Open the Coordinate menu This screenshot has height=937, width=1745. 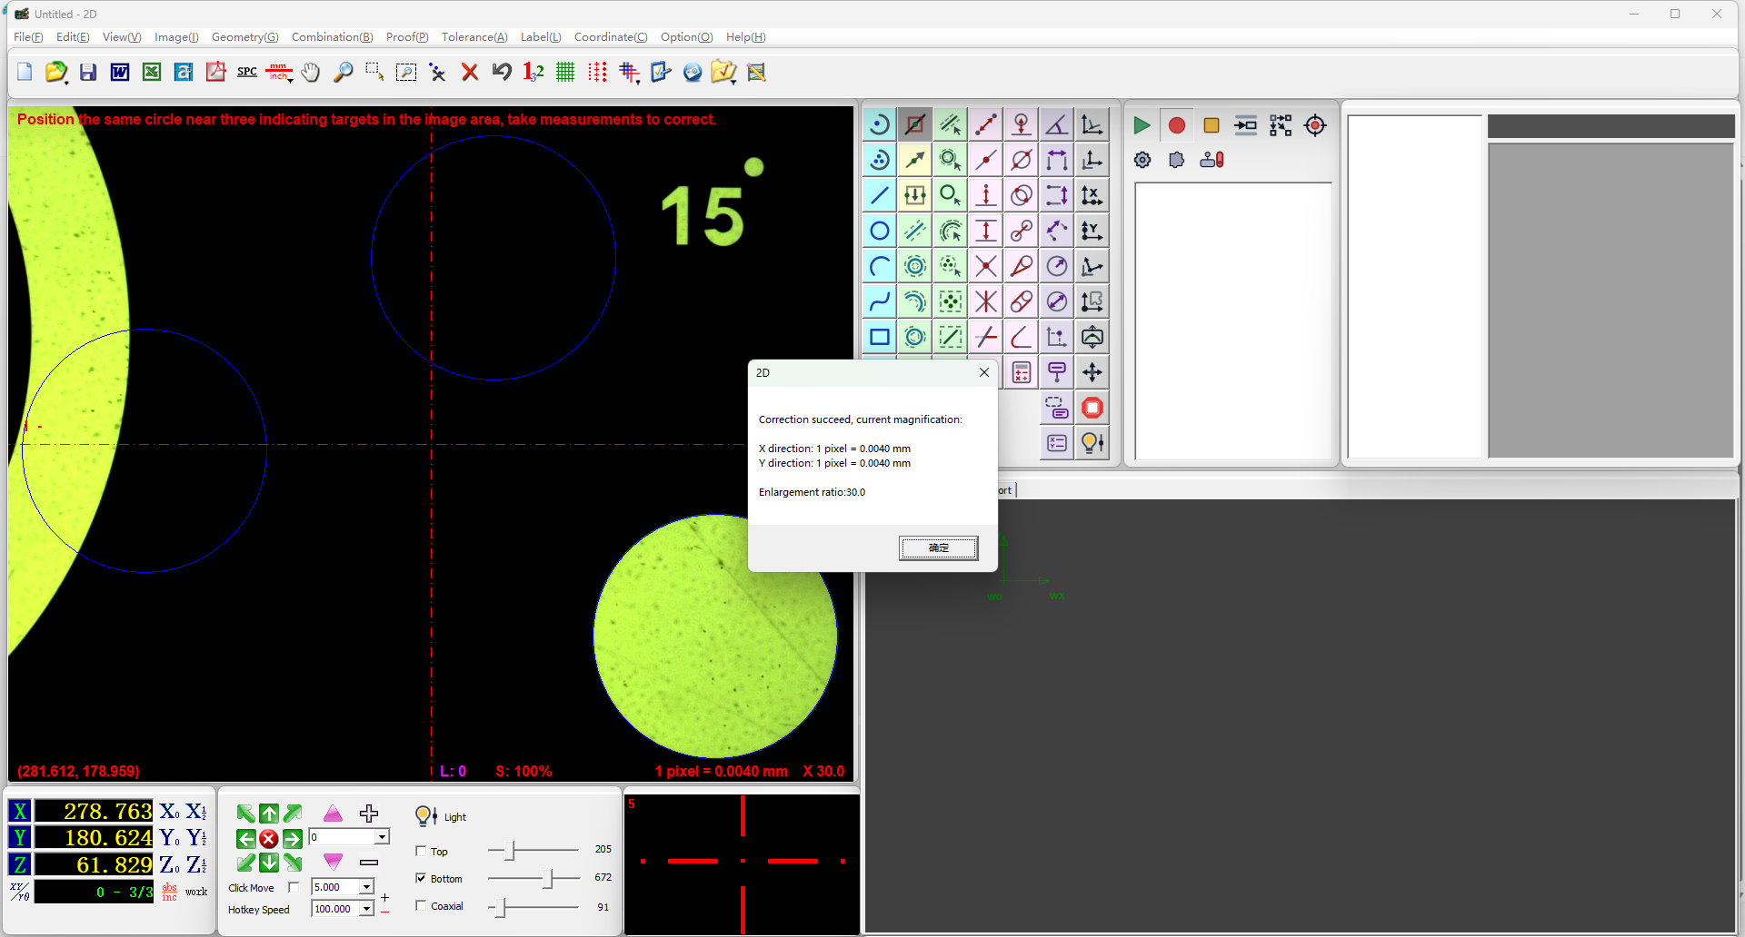pyautogui.click(x=611, y=37)
